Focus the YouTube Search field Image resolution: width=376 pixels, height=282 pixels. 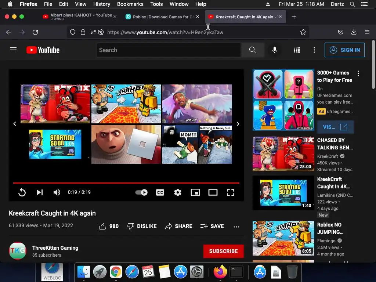(x=169, y=50)
